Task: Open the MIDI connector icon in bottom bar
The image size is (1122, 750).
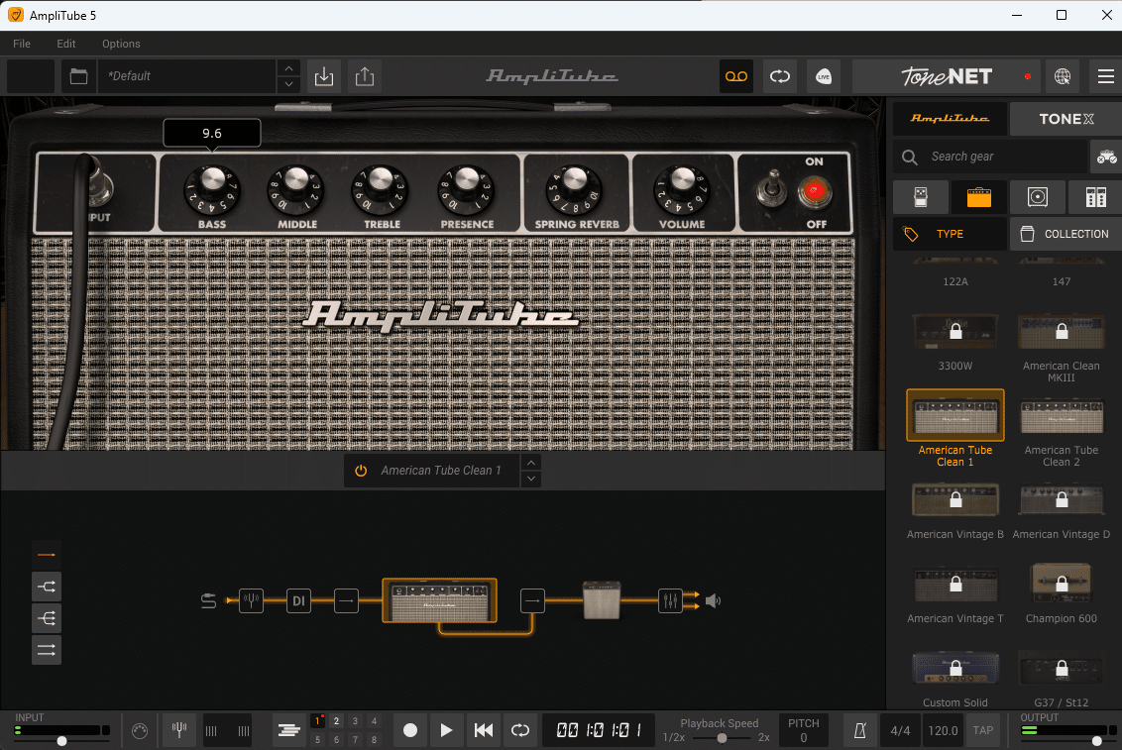Action: tap(141, 731)
